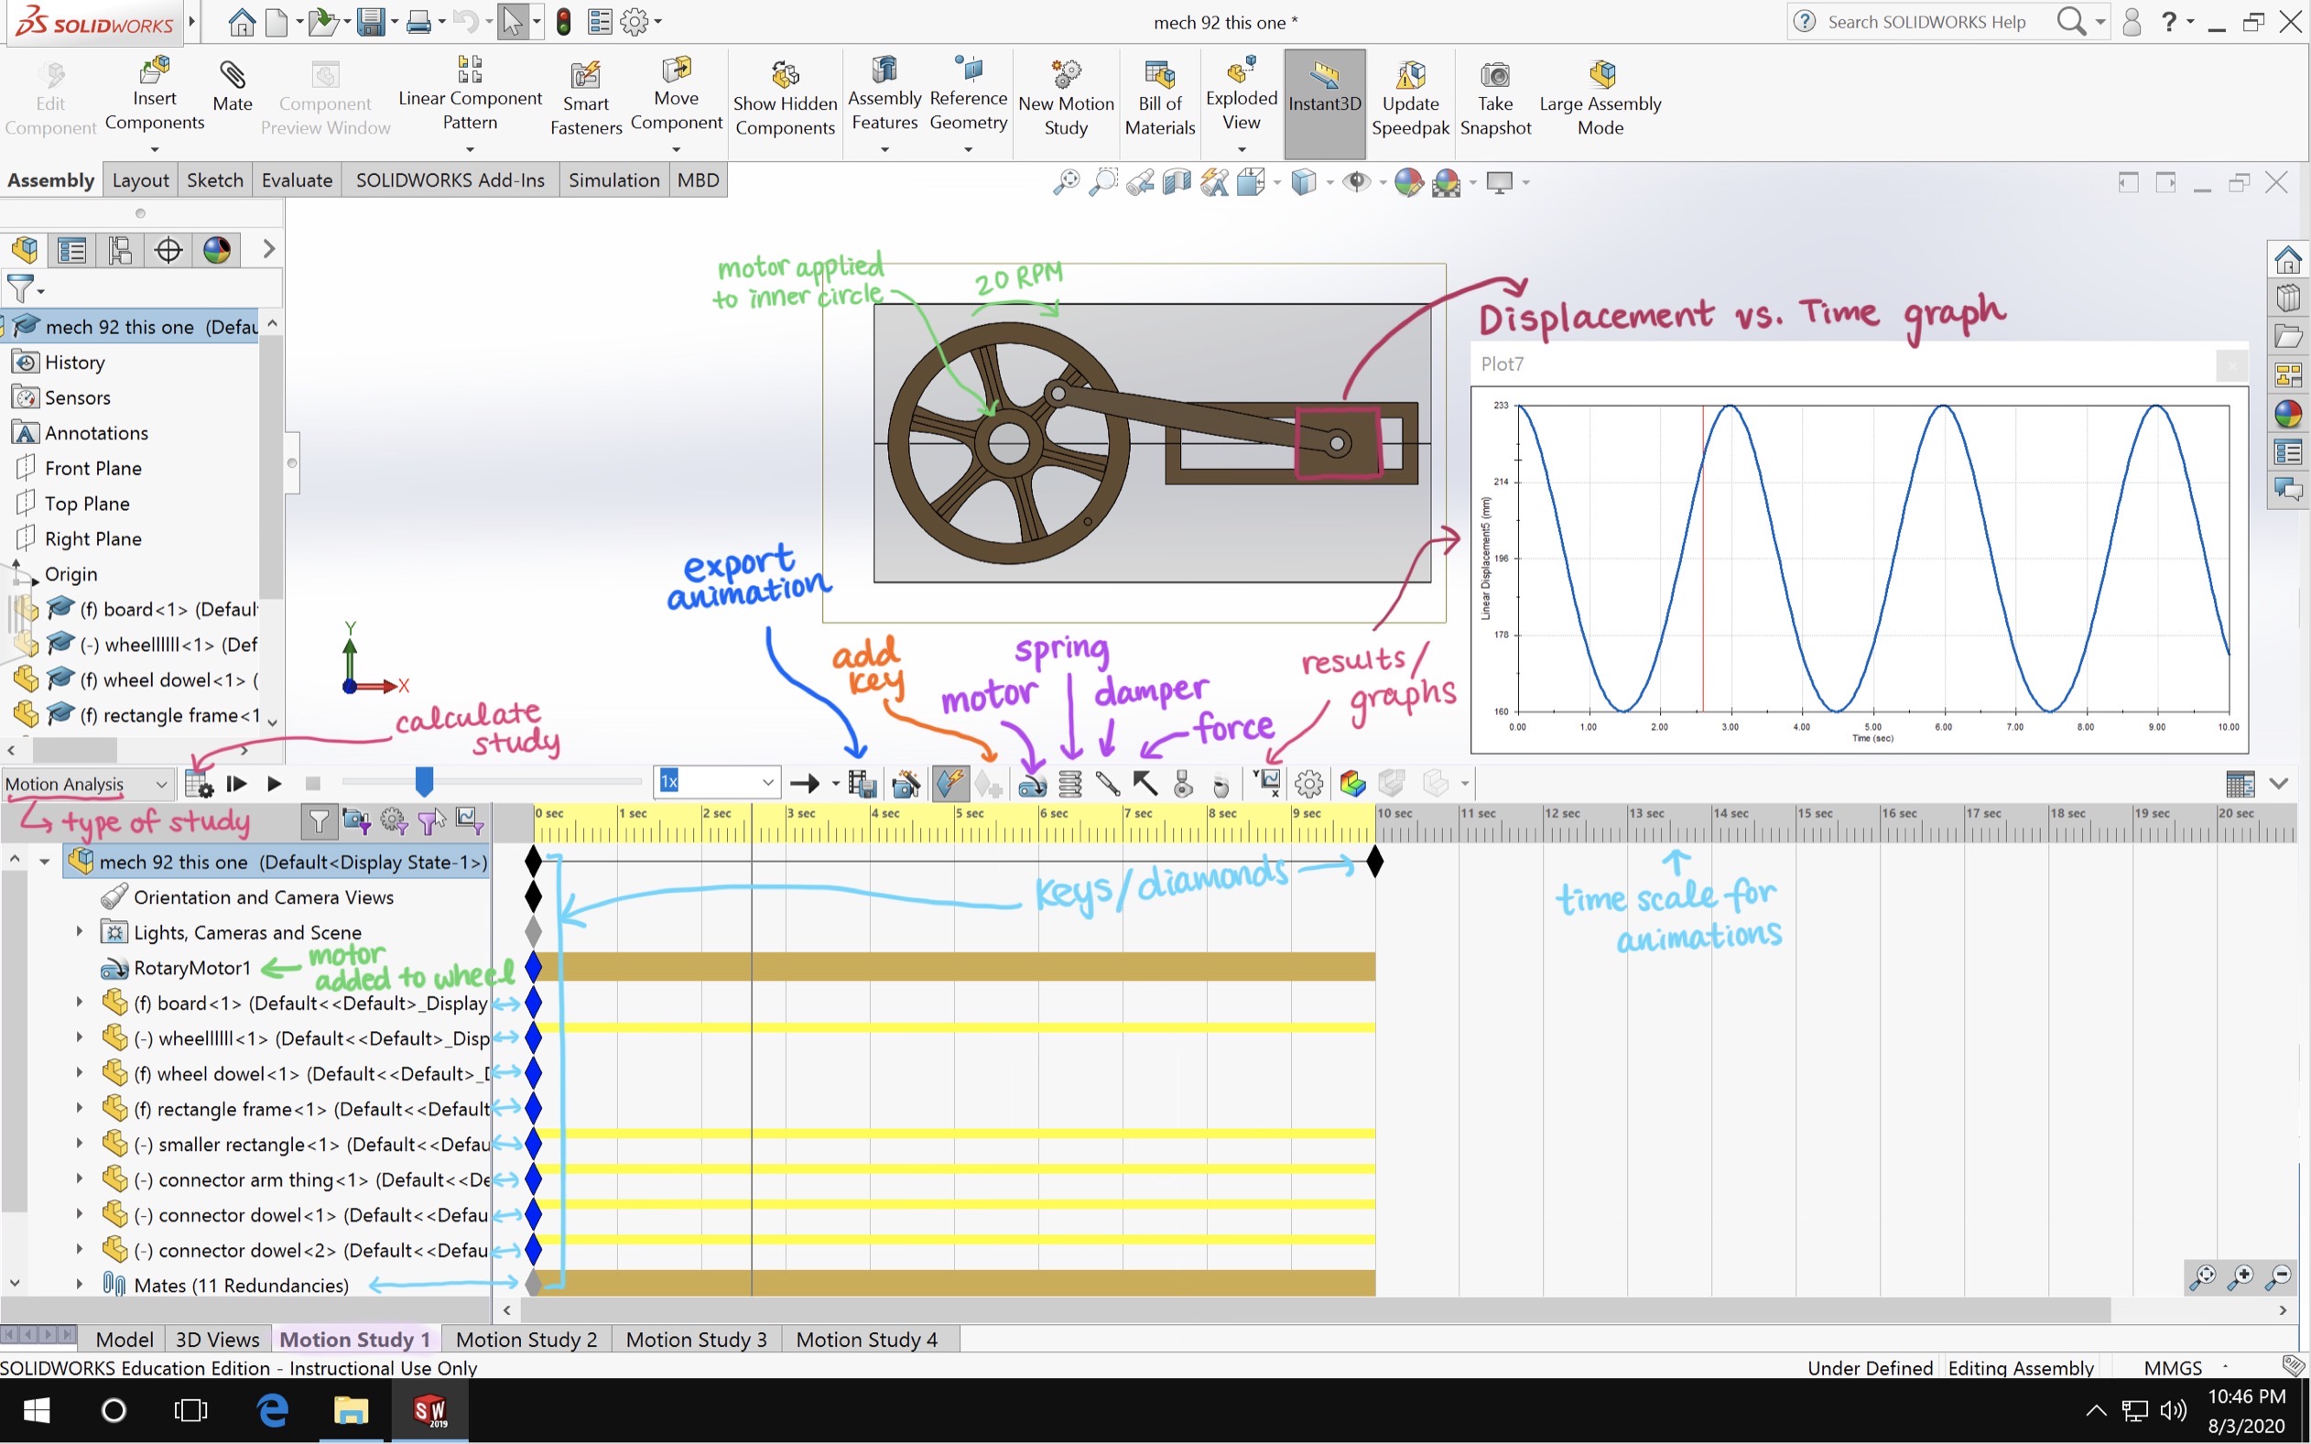The height and width of the screenshot is (1444, 2311).
Task: Open File Explorer from taskbar
Action: (351, 1409)
